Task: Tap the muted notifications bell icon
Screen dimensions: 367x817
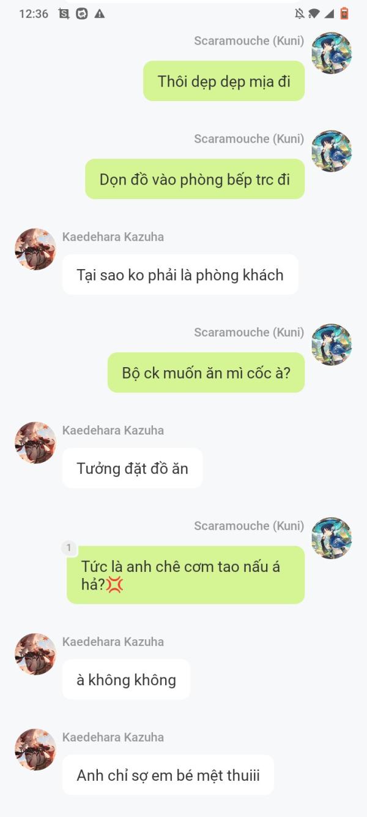Action: [299, 13]
